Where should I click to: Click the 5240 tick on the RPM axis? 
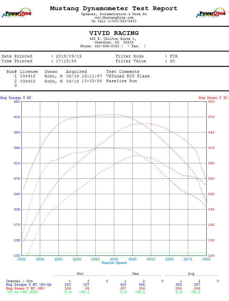coord(170,259)
